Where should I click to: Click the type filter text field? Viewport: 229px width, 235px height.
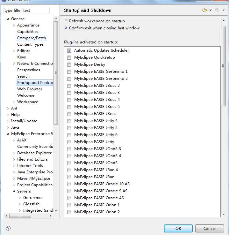click(x=26, y=11)
